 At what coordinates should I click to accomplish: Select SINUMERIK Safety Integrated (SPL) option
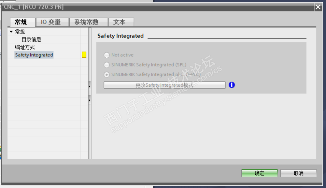pyautogui.click(x=106, y=65)
